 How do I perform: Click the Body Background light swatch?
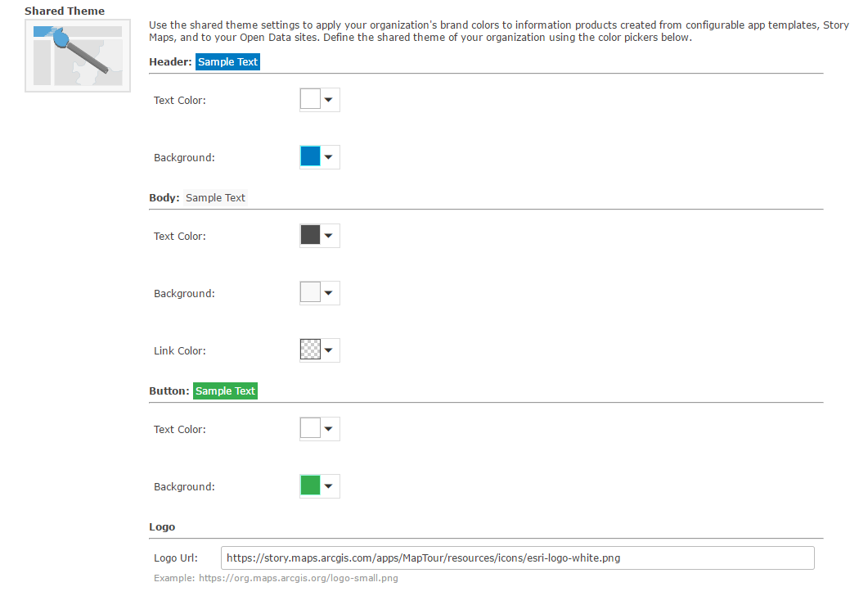(x=310, y=293)
